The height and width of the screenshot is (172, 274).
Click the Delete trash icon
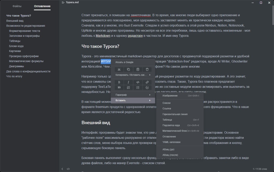pos(147,69)
